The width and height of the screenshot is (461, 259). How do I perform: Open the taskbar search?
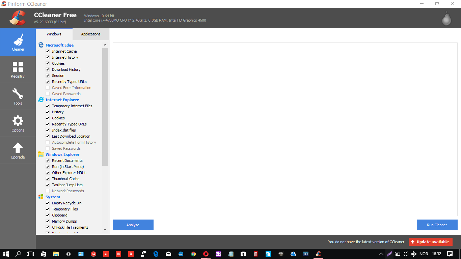[19, 254]
